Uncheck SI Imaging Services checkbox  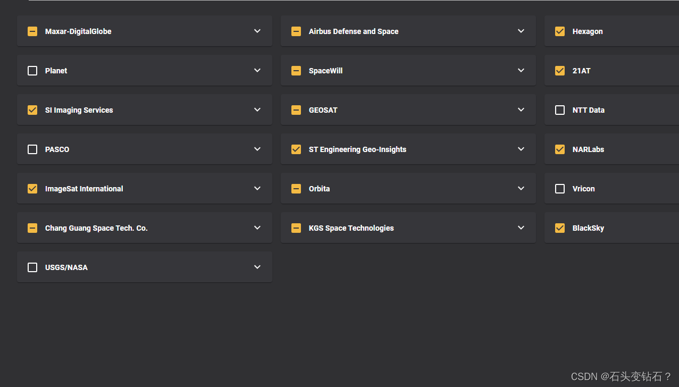click(x=32, y=110)
